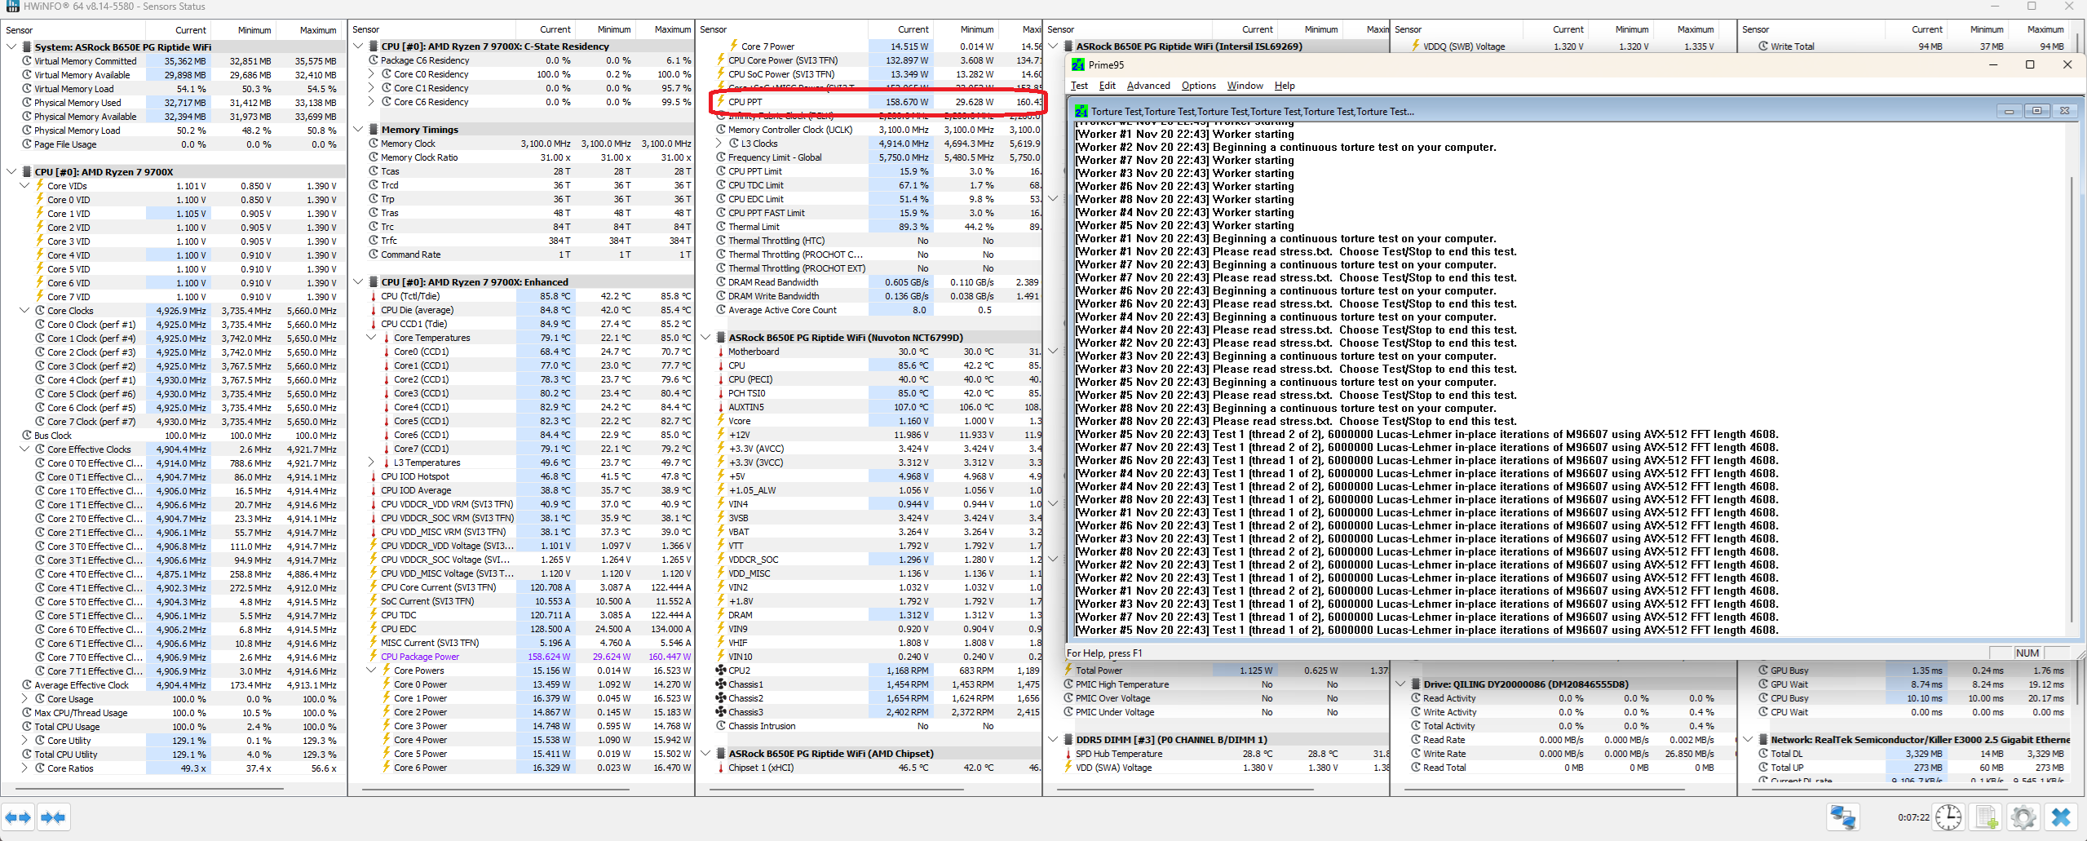Open the remote monitoring network computers icon
The height and width of the screenshot is (841, 2087).
tap(1844, 817)
